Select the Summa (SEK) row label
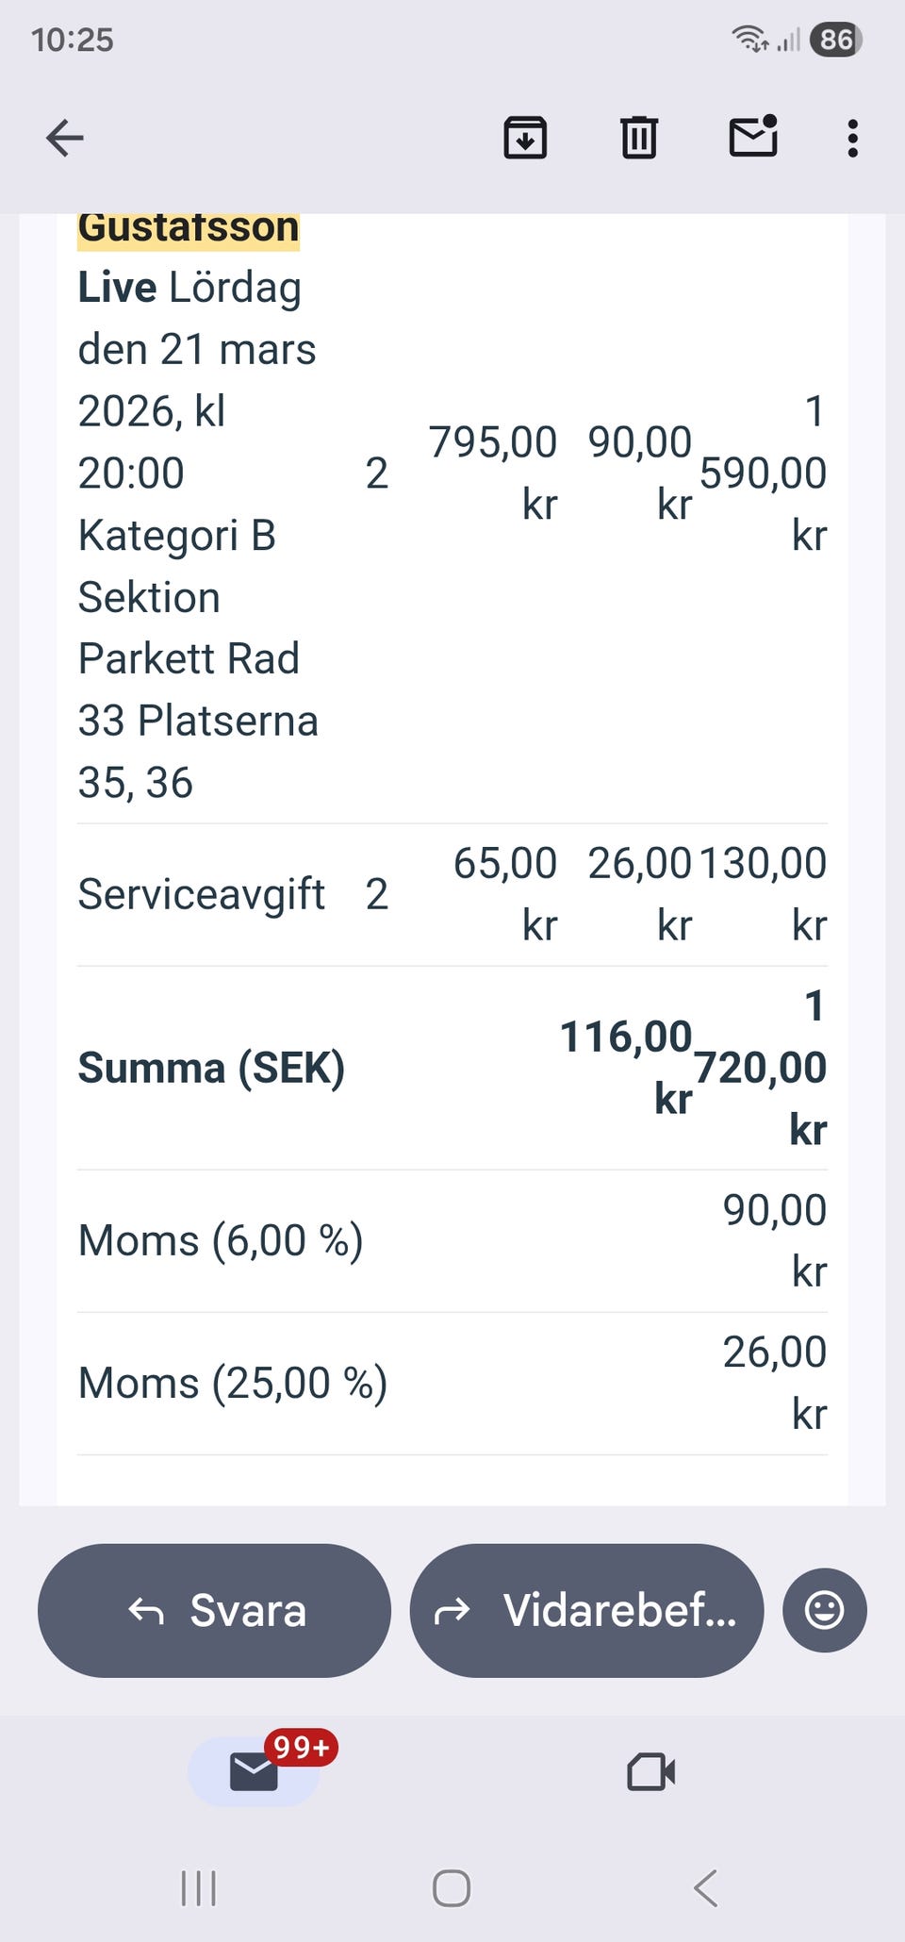The image size is (905, 1942). 211,1068
